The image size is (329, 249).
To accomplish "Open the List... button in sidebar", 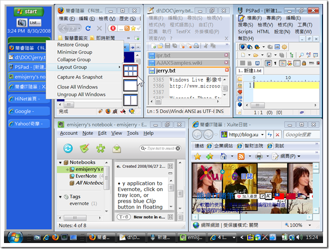I will tap(35, 22).
